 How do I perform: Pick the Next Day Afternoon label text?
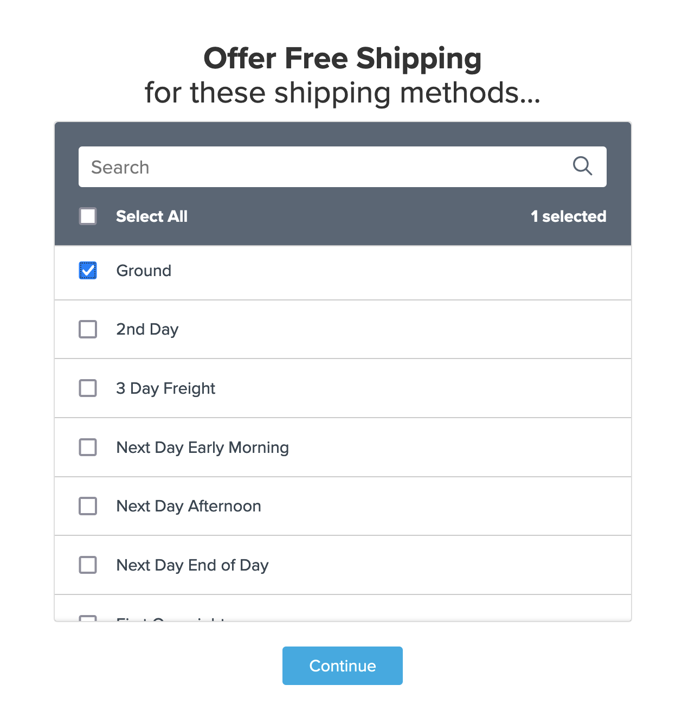click(189, 506)
